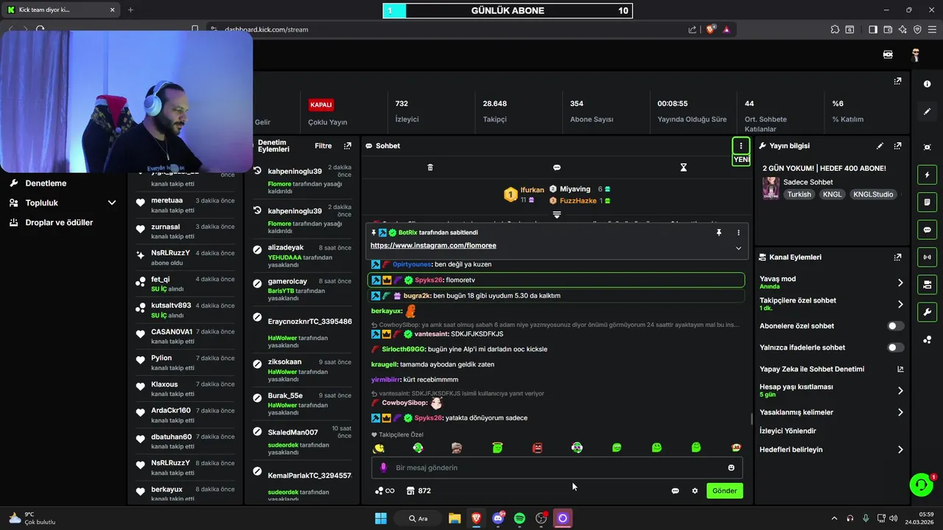Open the Sohbet three-dot options menu
This screenshot has height=530, width=943.
click(x=740, y=146)
